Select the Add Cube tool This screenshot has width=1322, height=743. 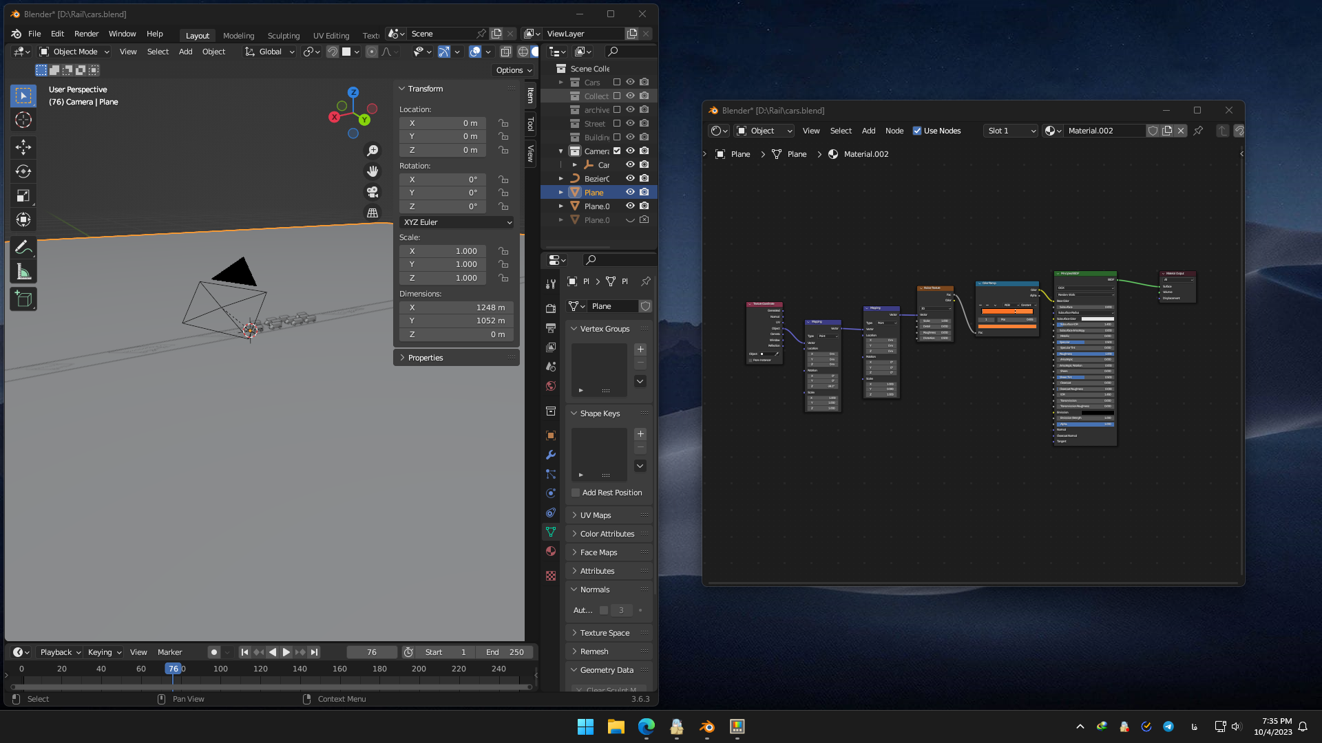[23, 299]
